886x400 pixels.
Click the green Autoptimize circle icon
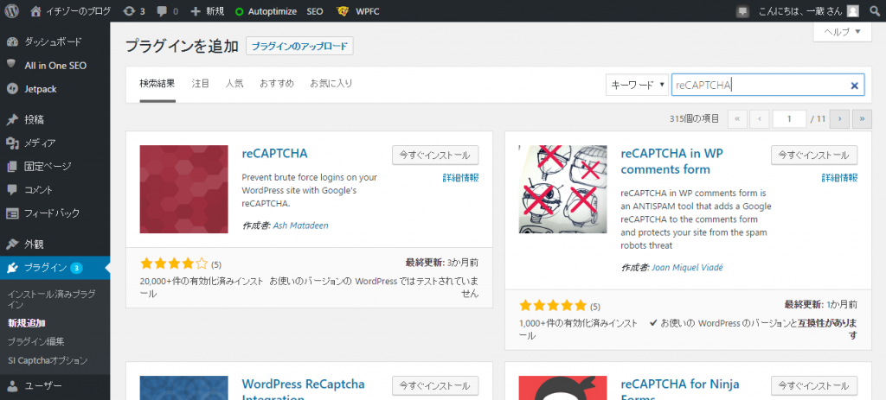[x=239, y=11]
